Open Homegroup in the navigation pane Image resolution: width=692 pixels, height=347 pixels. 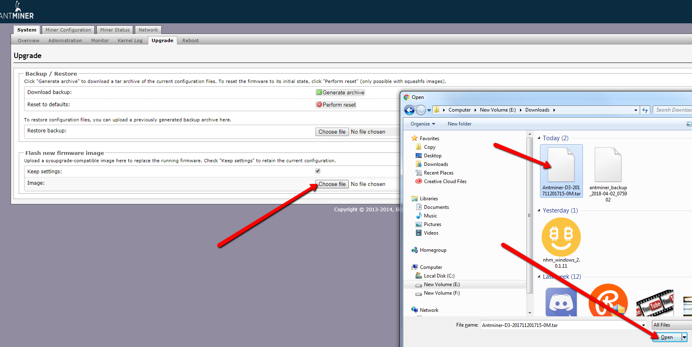(433, 250)
